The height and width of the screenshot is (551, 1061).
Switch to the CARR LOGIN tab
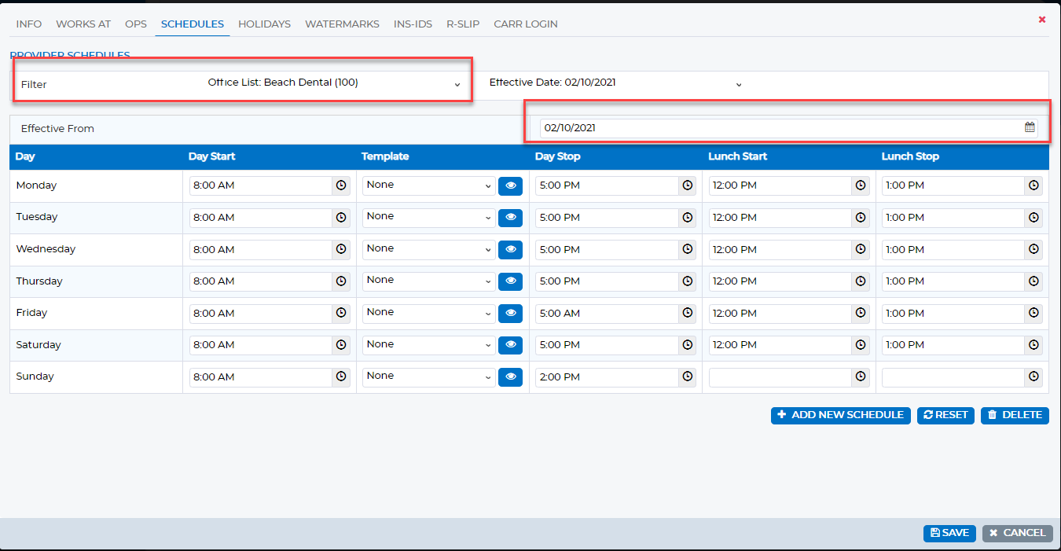tap(526, 24)
